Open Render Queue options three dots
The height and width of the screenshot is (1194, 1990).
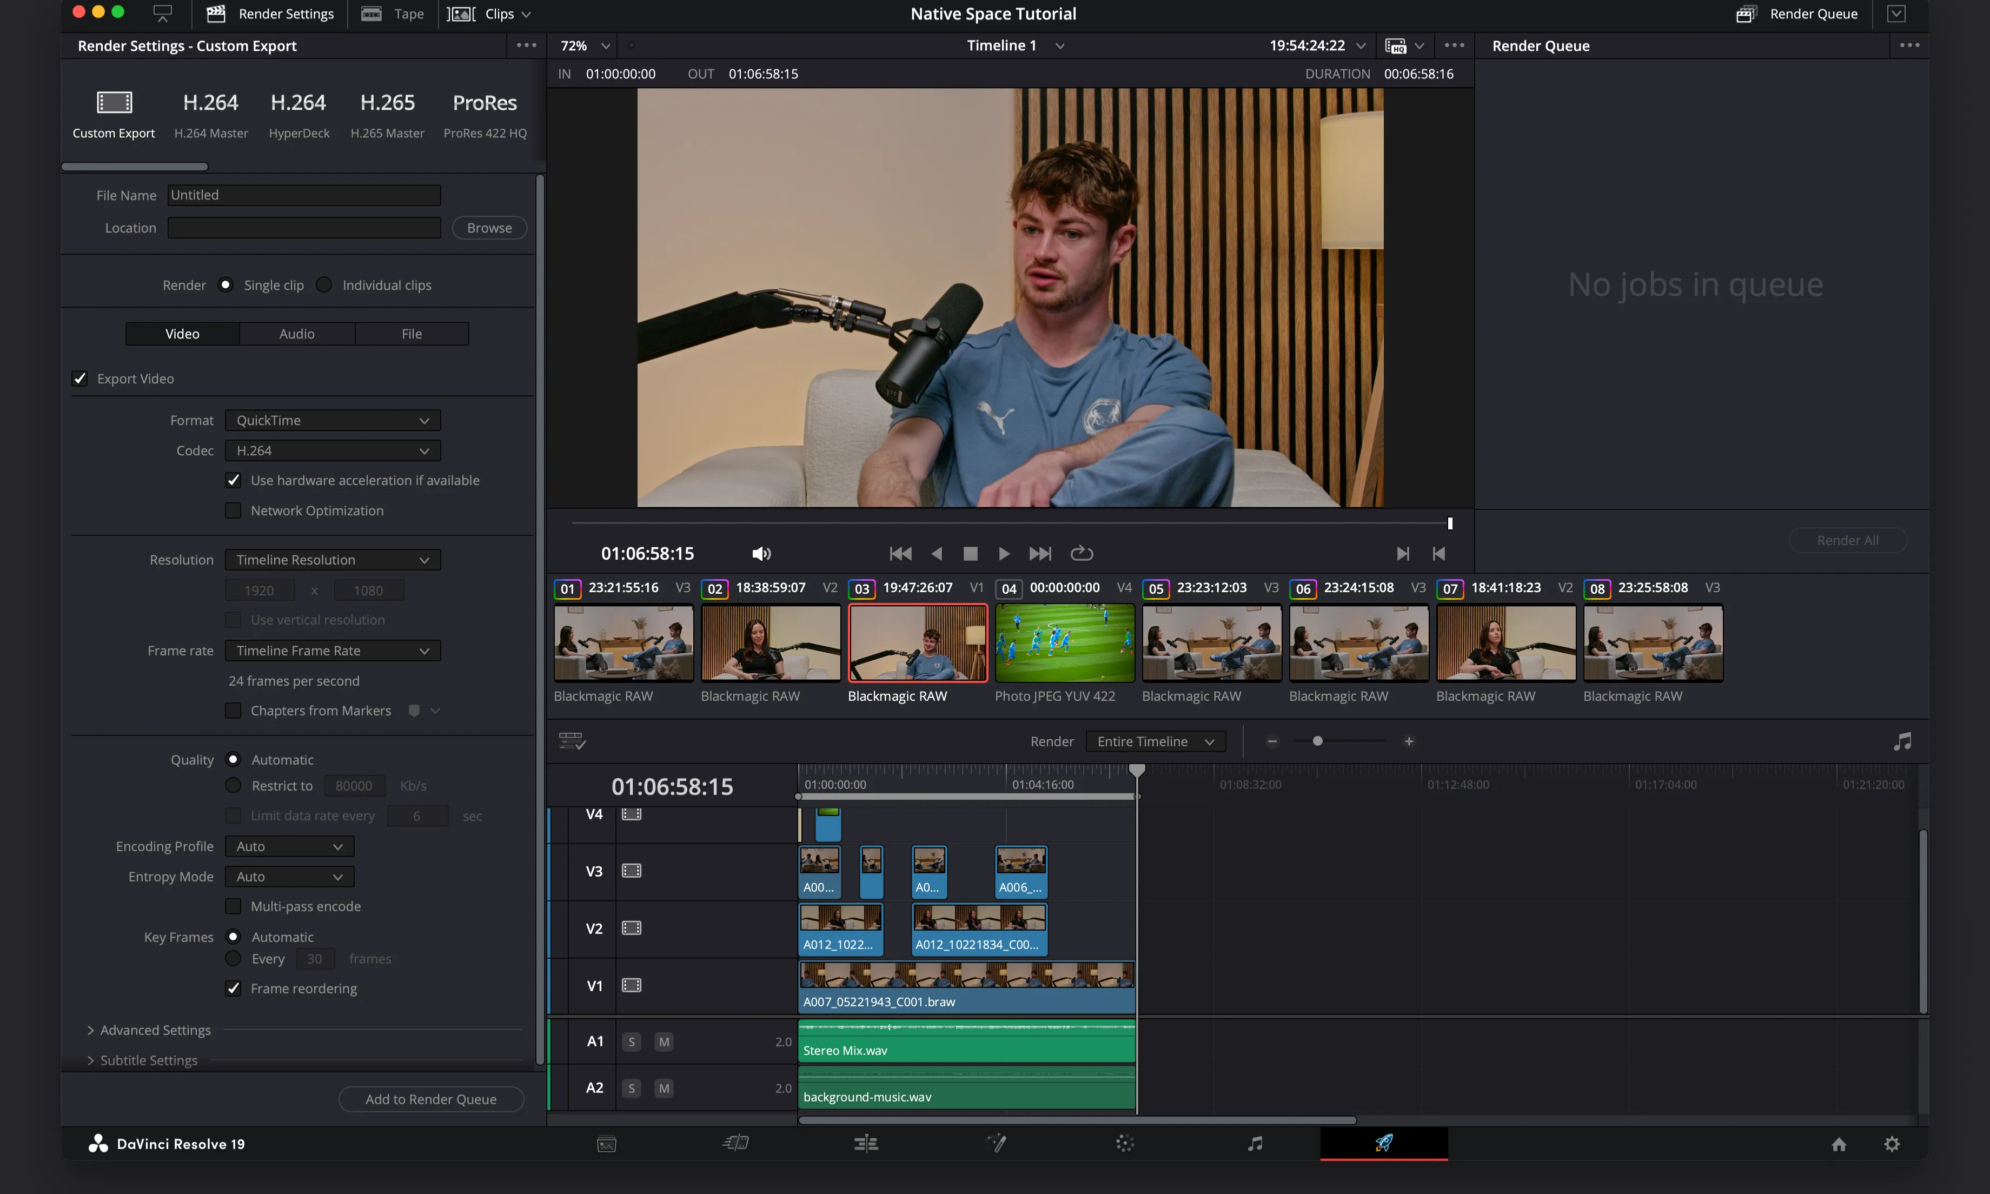[1909, 45]
